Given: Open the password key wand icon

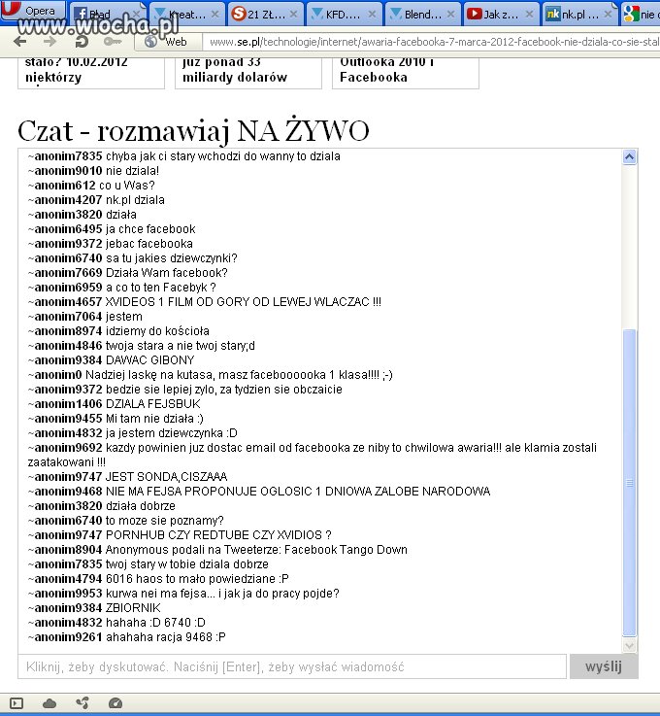Looking at the screenshot, I should tap(113, 42).
